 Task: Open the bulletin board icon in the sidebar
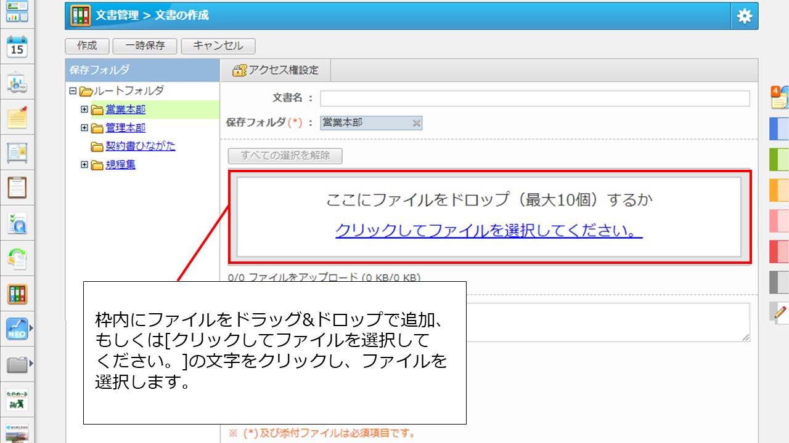pos(17,153)
